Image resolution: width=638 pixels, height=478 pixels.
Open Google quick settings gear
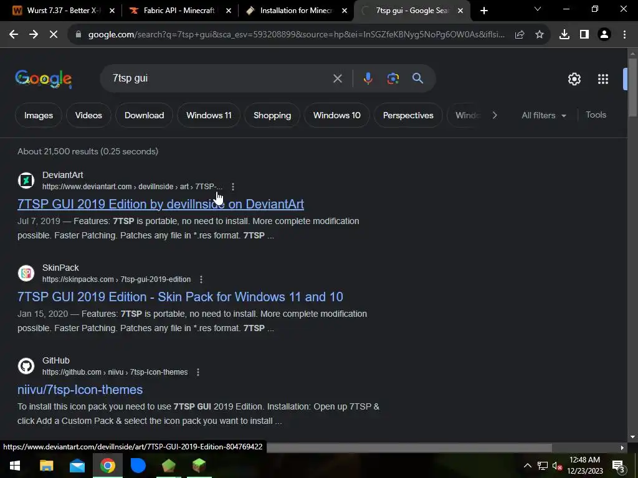pyautogui.click(x=574, y=79)
